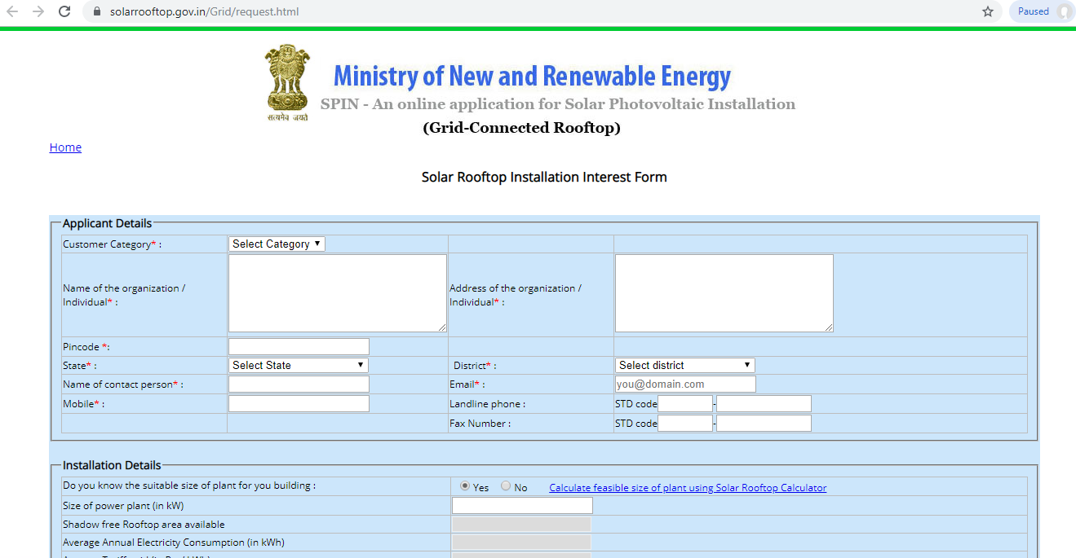Click the Solar Rooftop Installation Interest Form heading
The image size is (1076, 558).
544,177
